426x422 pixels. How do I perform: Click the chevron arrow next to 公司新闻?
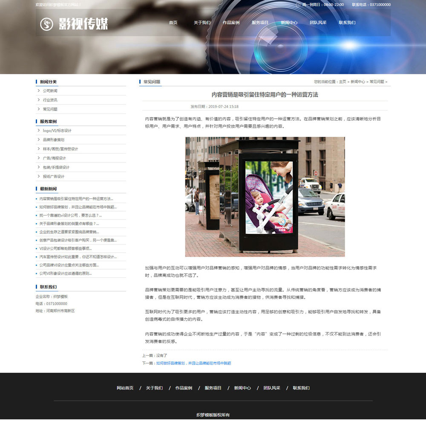(x=39, y=91)
